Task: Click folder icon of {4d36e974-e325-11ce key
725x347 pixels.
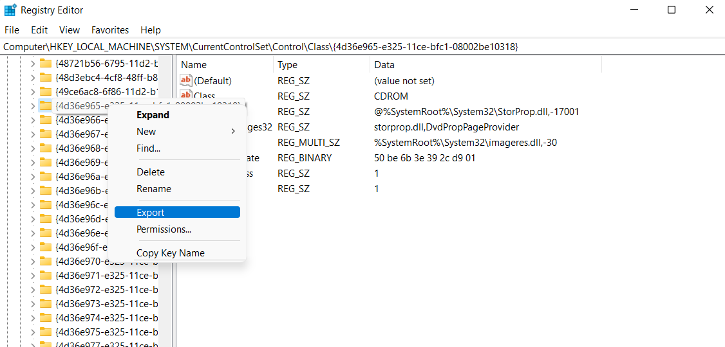Action: tap(45, 317)
